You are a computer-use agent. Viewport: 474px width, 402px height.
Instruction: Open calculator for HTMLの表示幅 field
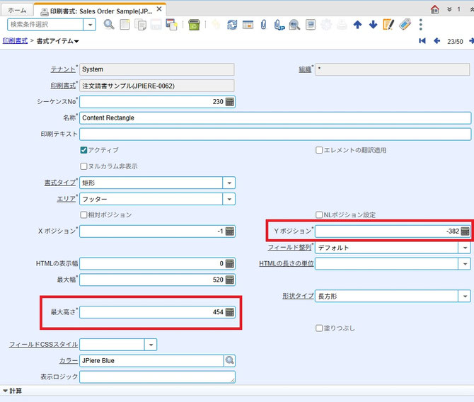pos(230,264)
